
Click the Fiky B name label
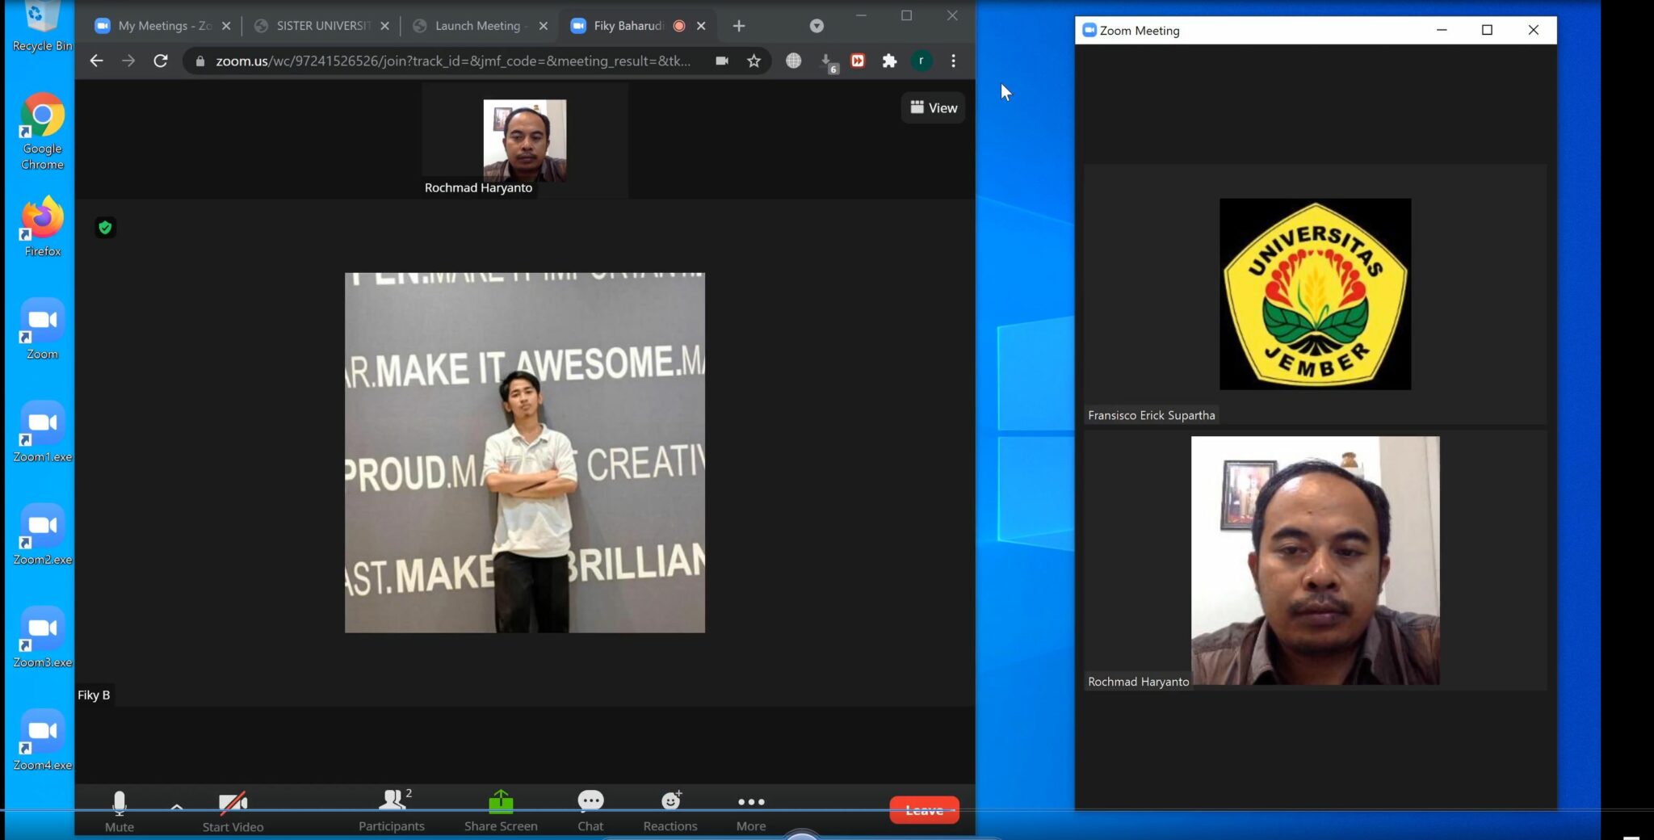click(x=94, y=695)
